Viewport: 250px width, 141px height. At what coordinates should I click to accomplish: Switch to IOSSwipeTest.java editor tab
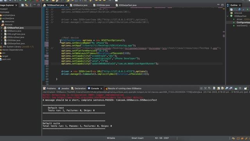127,5
